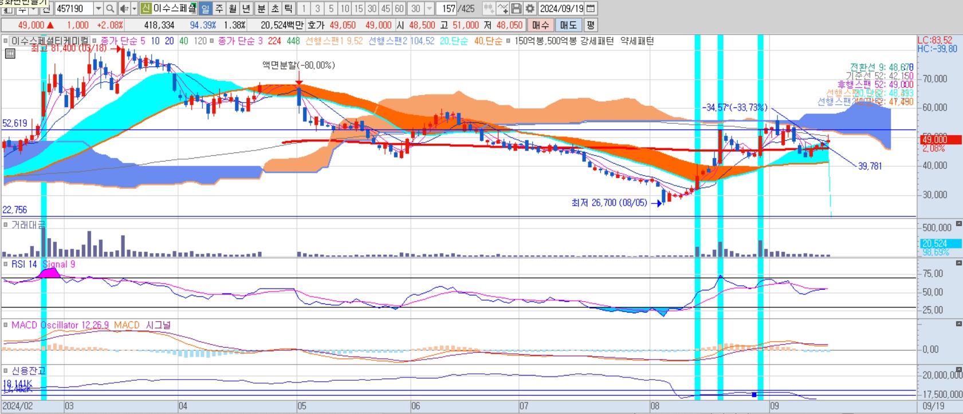The image size is (963, 414).
Task: Close the RSI panel with its corner icon
Action: (959, 263)
